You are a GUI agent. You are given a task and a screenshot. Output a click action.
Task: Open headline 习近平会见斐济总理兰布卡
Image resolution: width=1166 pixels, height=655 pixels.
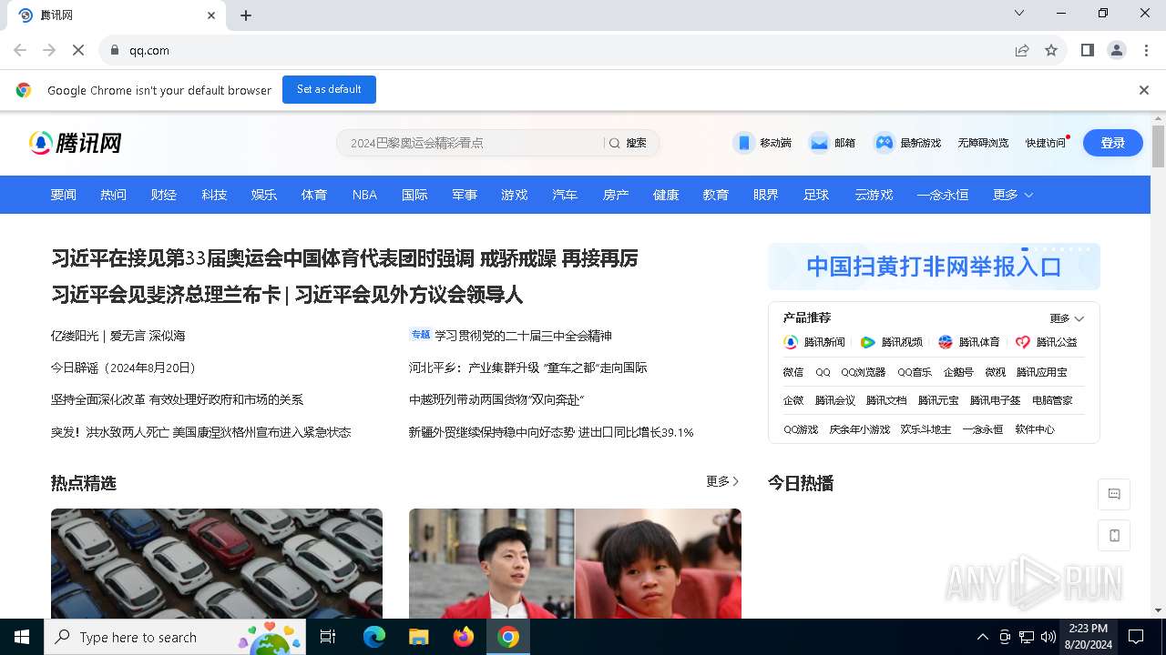[x=165, y=295]
